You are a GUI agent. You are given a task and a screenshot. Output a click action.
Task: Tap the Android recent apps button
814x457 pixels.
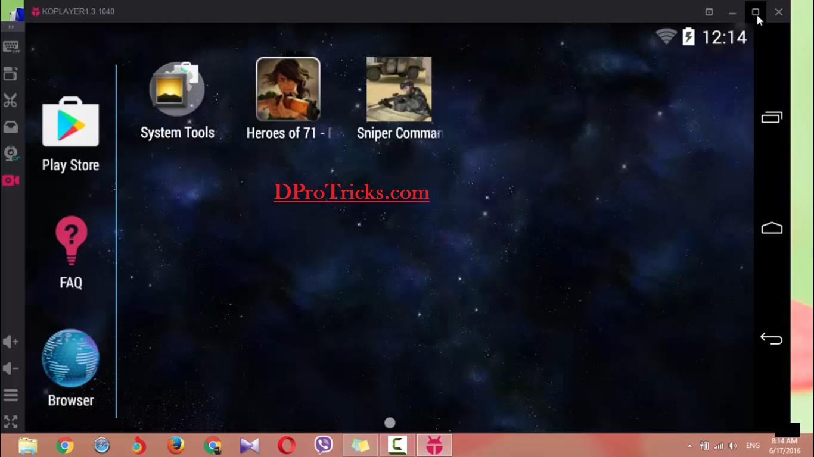[772, 117]
